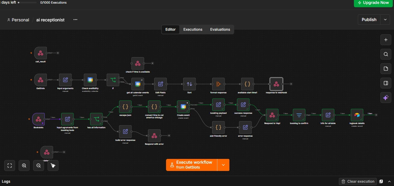Click the ai receptionist workflow name
Screen dimensions: 394x186
coord(50,20)
